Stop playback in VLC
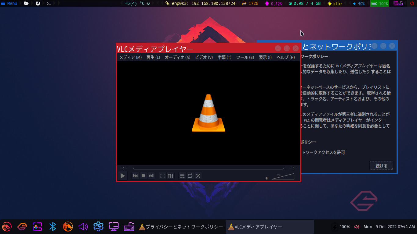The width and height of the screenshot is (417, 234). click(x=143, y=176)
